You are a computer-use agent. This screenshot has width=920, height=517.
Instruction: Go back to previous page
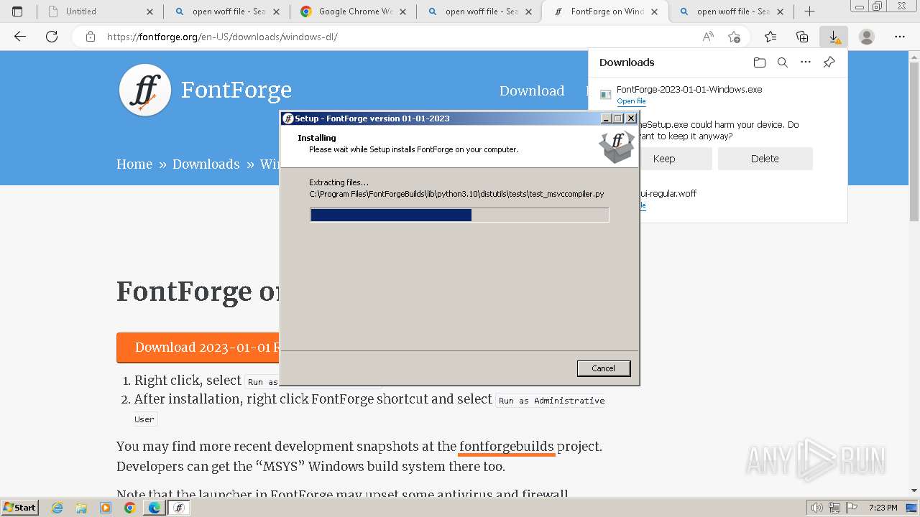pyautogui.click(x=20, y=37)
